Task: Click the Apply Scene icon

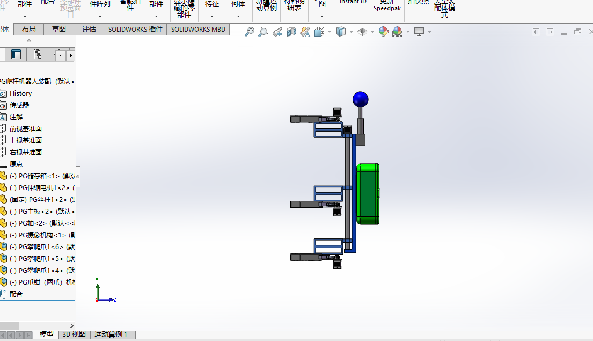Action: click(398, 32)
